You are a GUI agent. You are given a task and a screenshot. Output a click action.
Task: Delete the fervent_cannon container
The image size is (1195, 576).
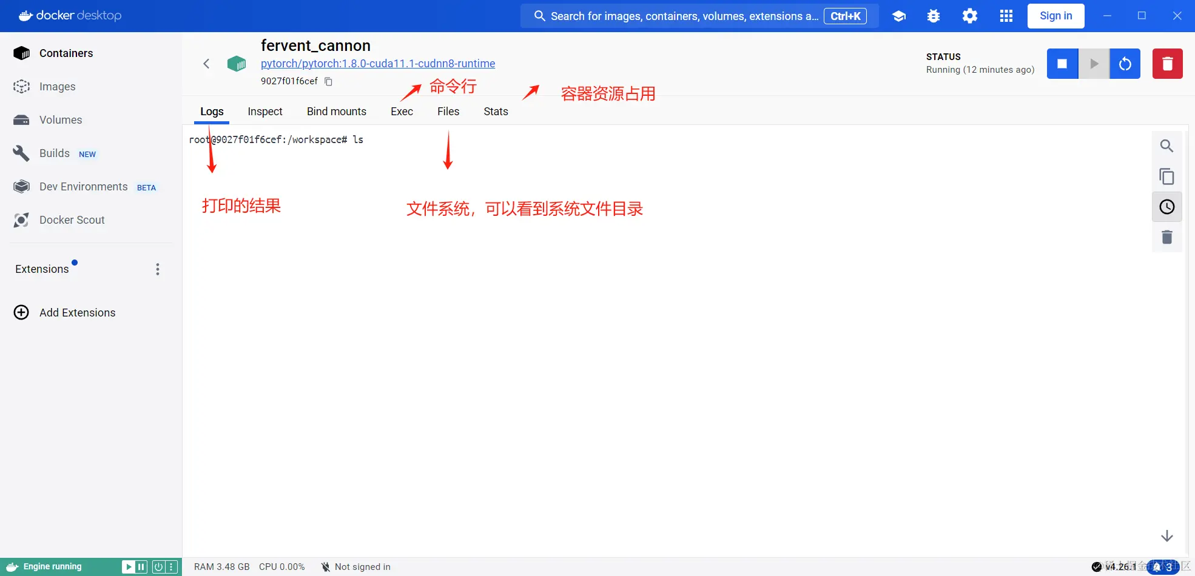point(1167,64)
